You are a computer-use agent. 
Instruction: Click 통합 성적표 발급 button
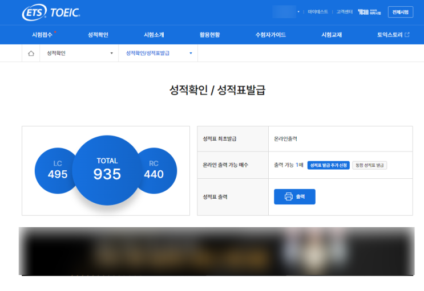click(x=370, y=165)
